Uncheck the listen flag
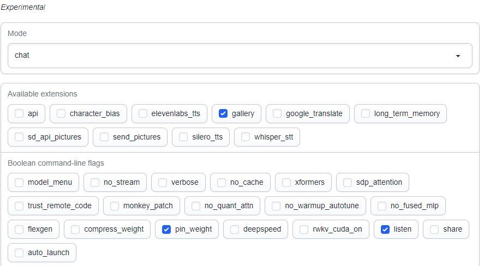 (x=385, y=229)
